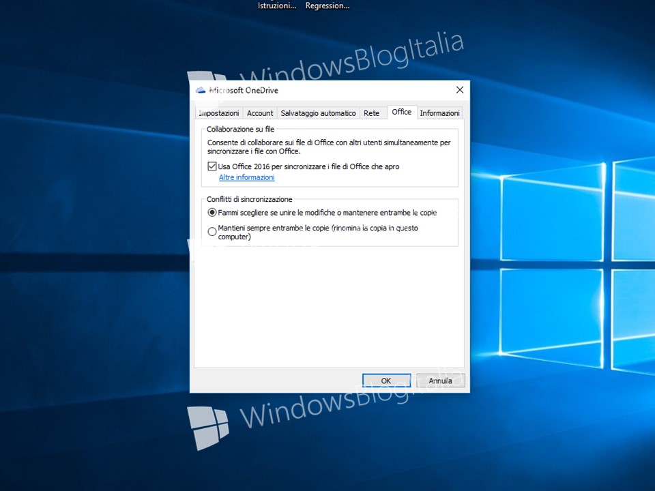655x491 pixels.
Task: Click the OneDrive cloud icon in title bar
Action: tap(201, 90)
